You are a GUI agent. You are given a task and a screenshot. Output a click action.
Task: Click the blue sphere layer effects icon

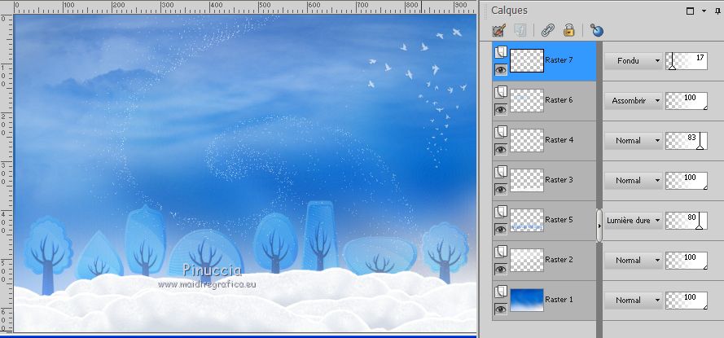coord(597,30)
